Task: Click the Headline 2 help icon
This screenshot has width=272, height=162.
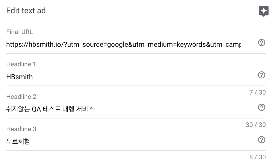Action: coord(261,108)
